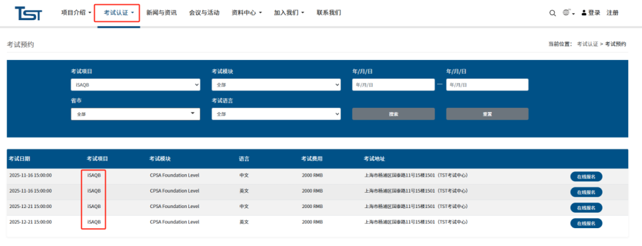Click the start date 年/月/日 field
The height and width of the screenshot is (246, 642).
click(x=393, y=85)
